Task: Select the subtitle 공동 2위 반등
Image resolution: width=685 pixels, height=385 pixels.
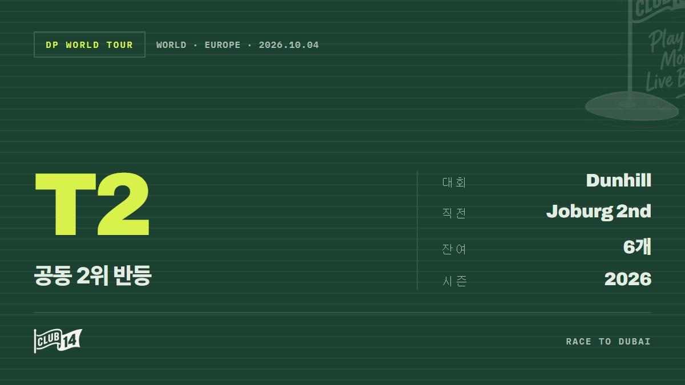Action: click(92, 275)
